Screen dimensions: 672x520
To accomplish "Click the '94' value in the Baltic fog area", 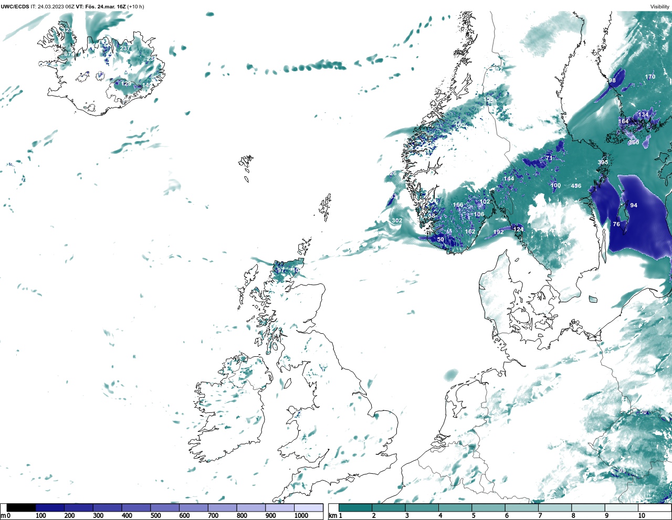I will point(634,205).
